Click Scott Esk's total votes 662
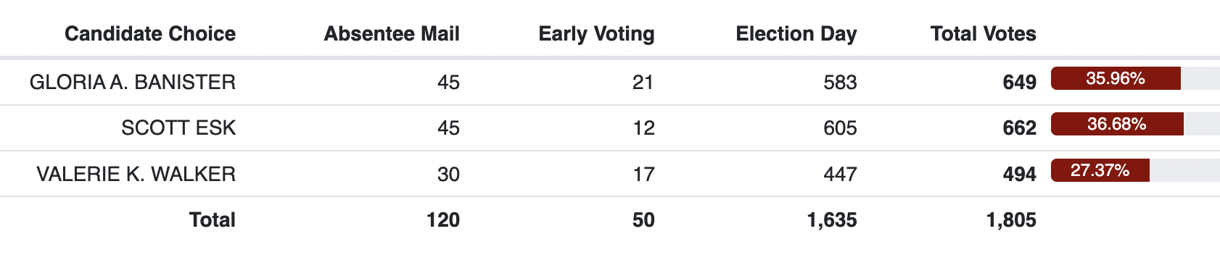 (x=1019, y=128)
